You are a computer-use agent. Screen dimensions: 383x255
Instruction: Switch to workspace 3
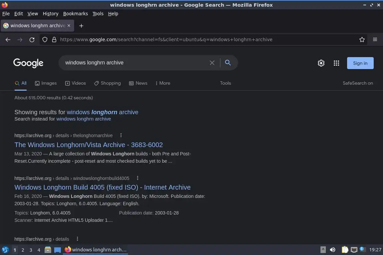(31, 250)
